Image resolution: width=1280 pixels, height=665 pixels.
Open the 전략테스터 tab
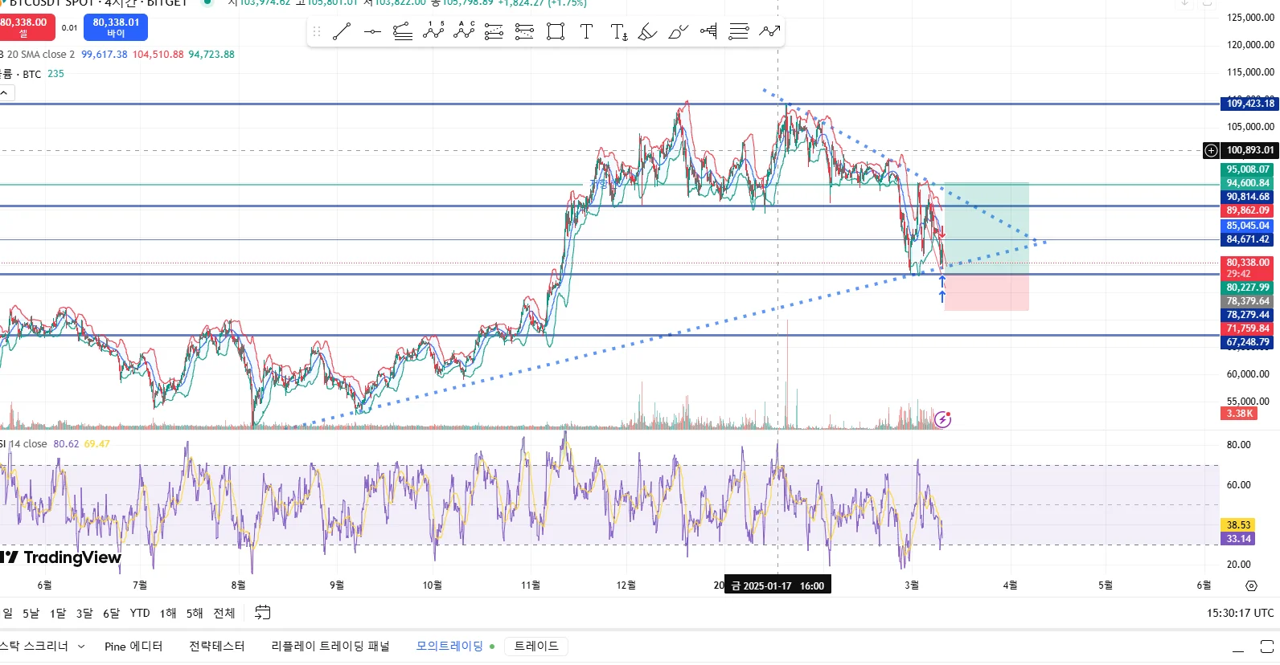tap(217, 647)
